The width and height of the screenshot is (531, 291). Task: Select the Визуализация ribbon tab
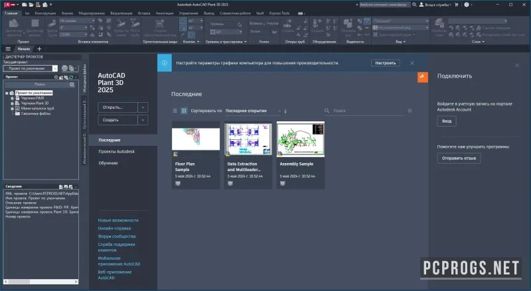point(121,13)
